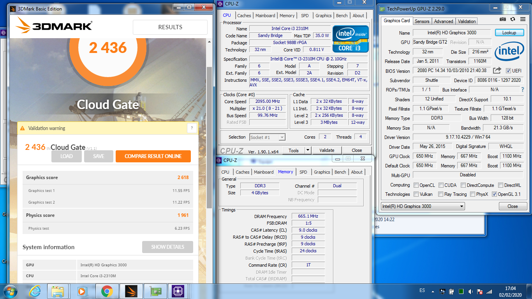Switch to GPU-Z taskbar button

[x=155, y=291]
